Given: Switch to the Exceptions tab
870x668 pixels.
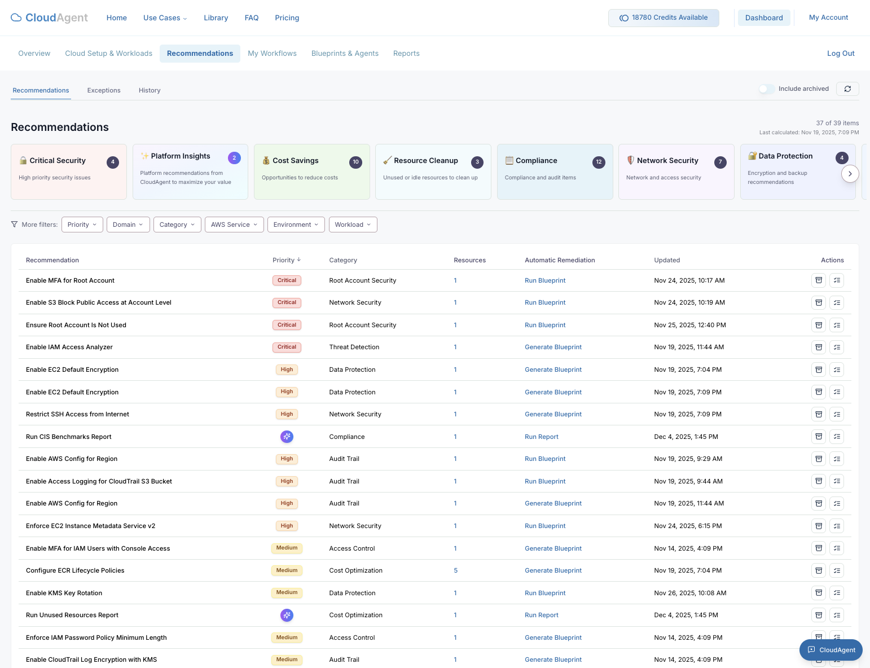Looking at the screenshot, I should (x=104, y=90).
